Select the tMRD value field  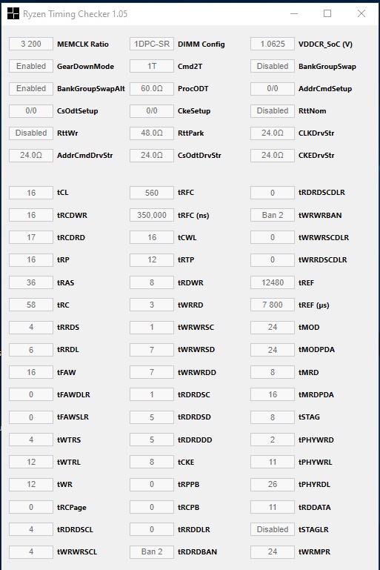pos(273,372)
